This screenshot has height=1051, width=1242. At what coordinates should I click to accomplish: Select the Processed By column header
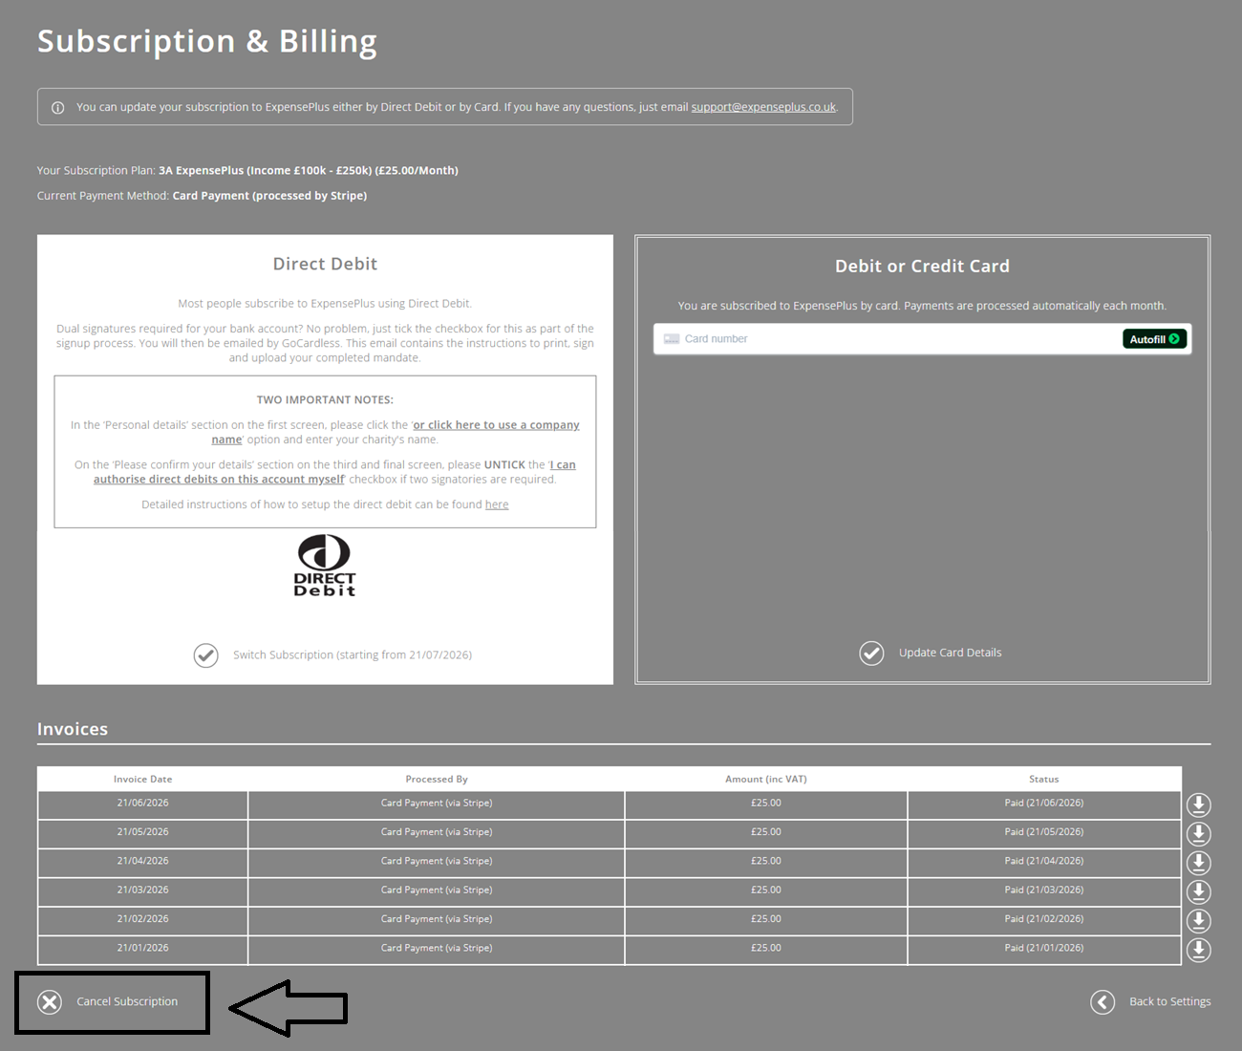(x=437, y=779)
